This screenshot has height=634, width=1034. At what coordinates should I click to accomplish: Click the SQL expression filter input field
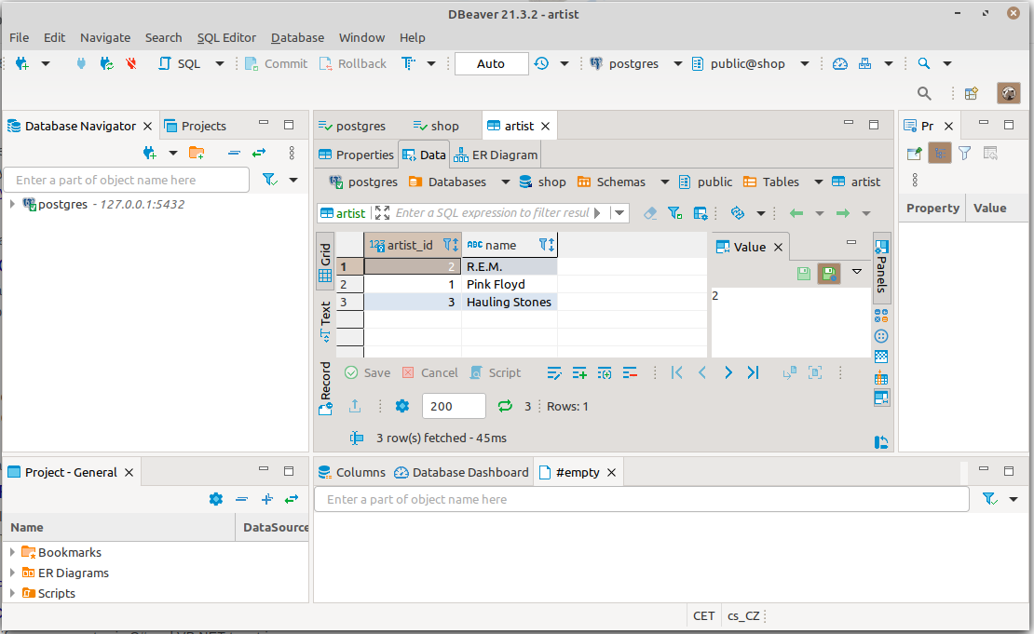[492, 213]
